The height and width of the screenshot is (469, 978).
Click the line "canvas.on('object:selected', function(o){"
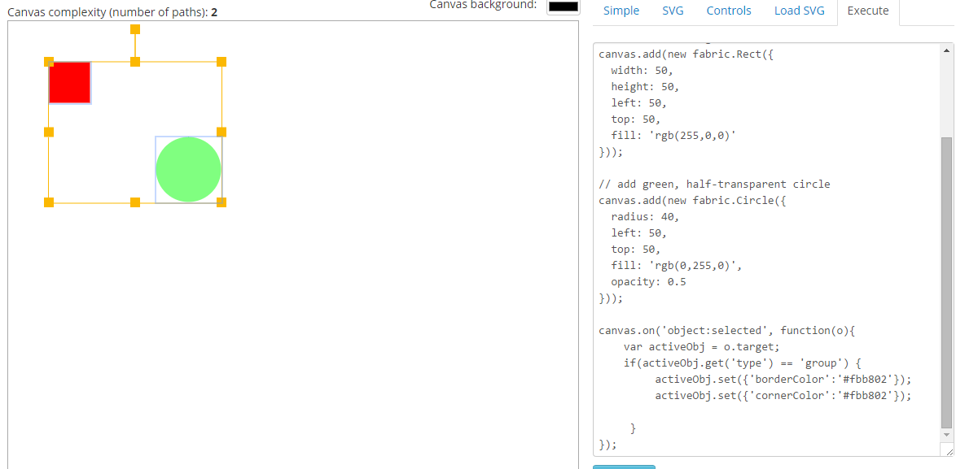[x=727, y=331]
